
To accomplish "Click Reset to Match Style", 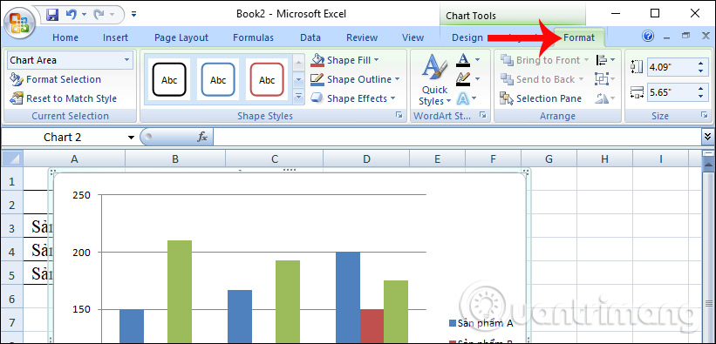I will 63,98.
